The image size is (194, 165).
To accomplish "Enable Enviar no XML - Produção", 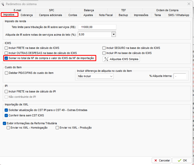I will pyautogui.click(x=57, y=128).
